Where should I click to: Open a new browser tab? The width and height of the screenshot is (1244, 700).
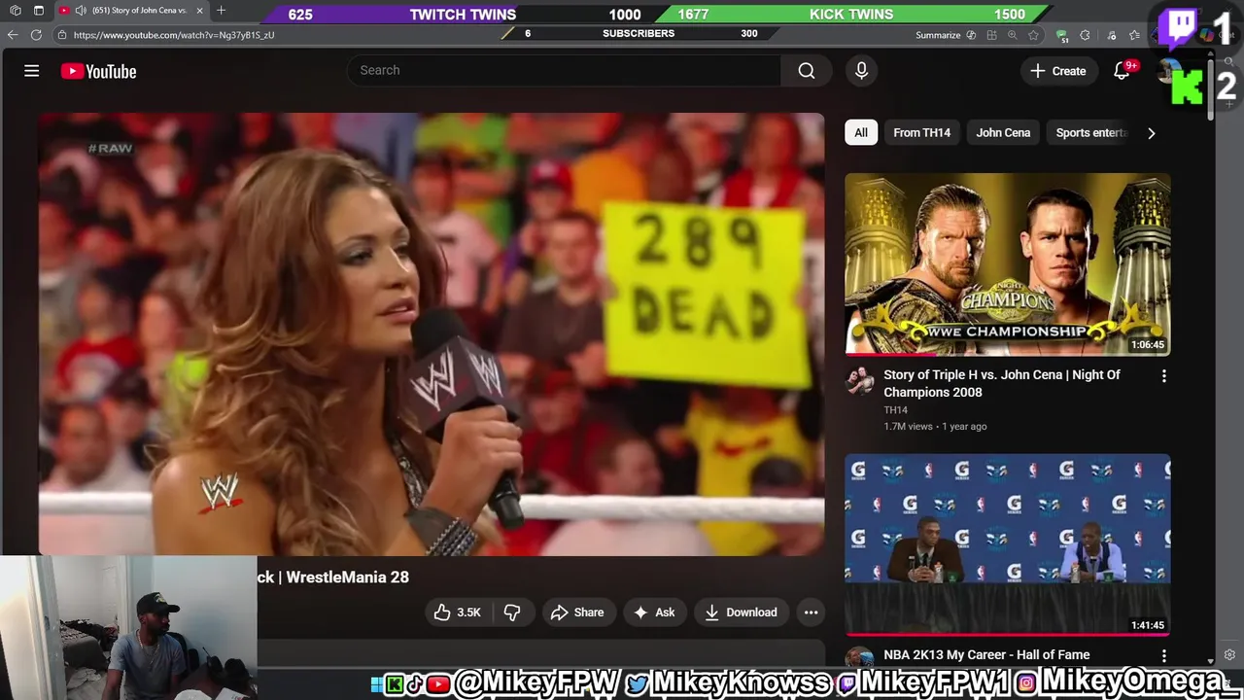[x=221, y=11]
